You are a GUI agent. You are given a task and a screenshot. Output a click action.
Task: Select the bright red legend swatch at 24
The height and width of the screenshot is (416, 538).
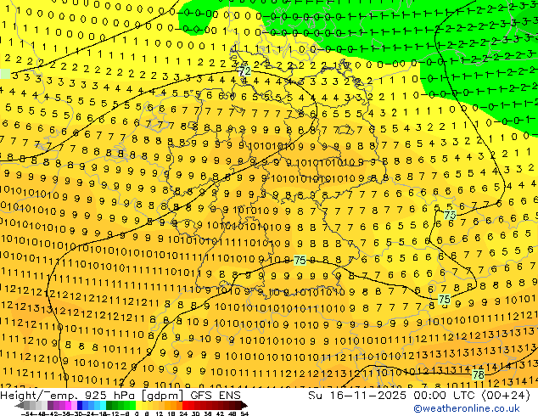185,405
